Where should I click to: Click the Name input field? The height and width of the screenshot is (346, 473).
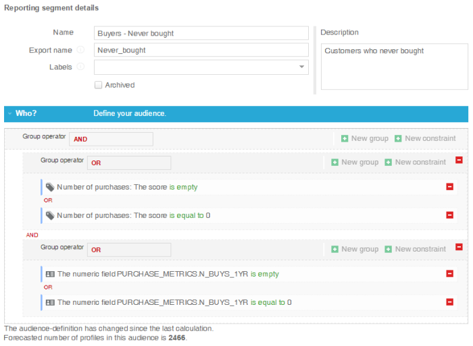(x=201, y=33)
